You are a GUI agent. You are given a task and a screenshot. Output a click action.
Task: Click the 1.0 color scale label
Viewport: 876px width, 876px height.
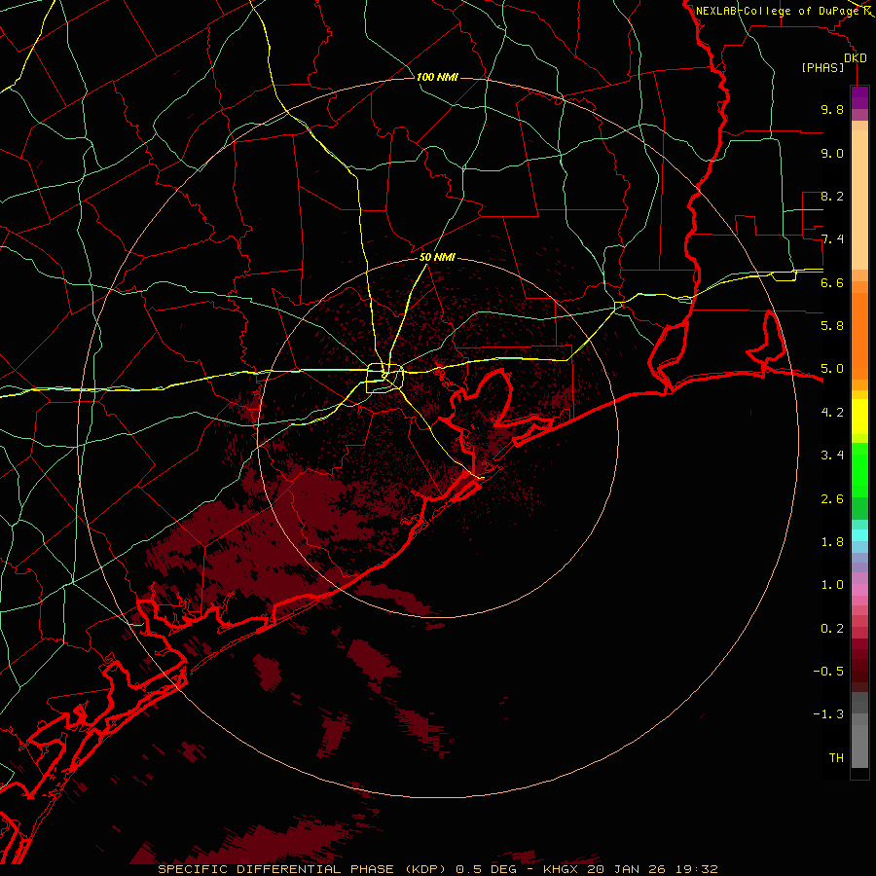[832, 585]
